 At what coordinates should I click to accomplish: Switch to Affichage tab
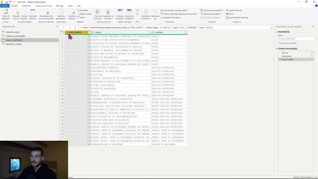coord(60,6)
